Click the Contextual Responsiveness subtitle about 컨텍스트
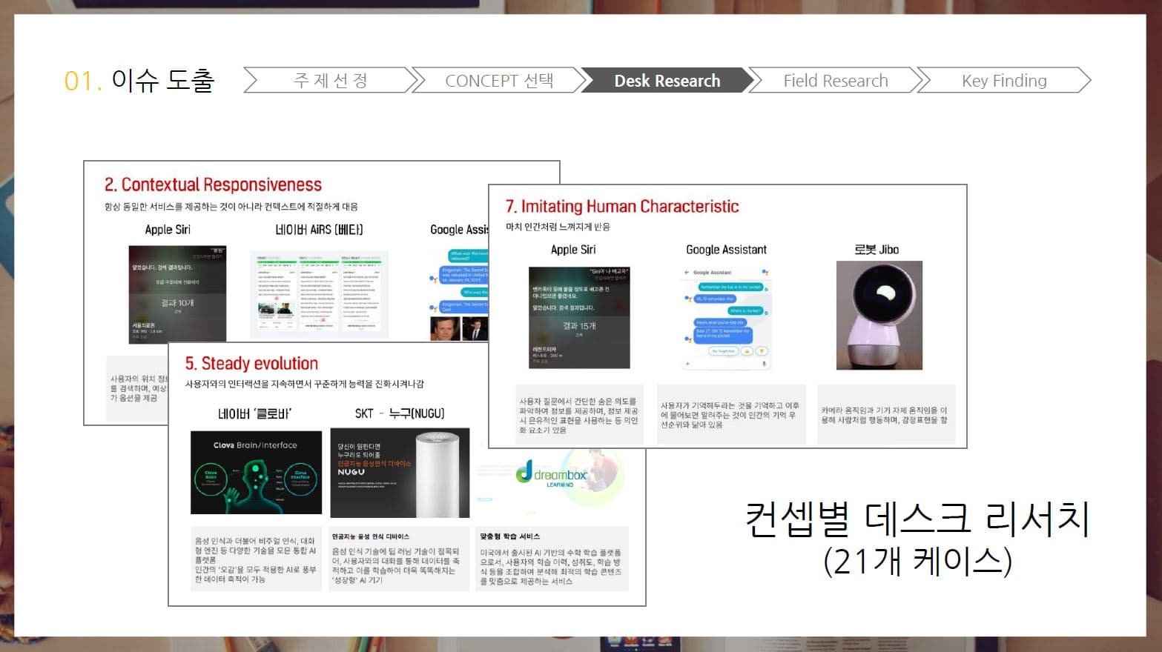The height and width of the screenshot is (652, 1162). tap(231, 207)
